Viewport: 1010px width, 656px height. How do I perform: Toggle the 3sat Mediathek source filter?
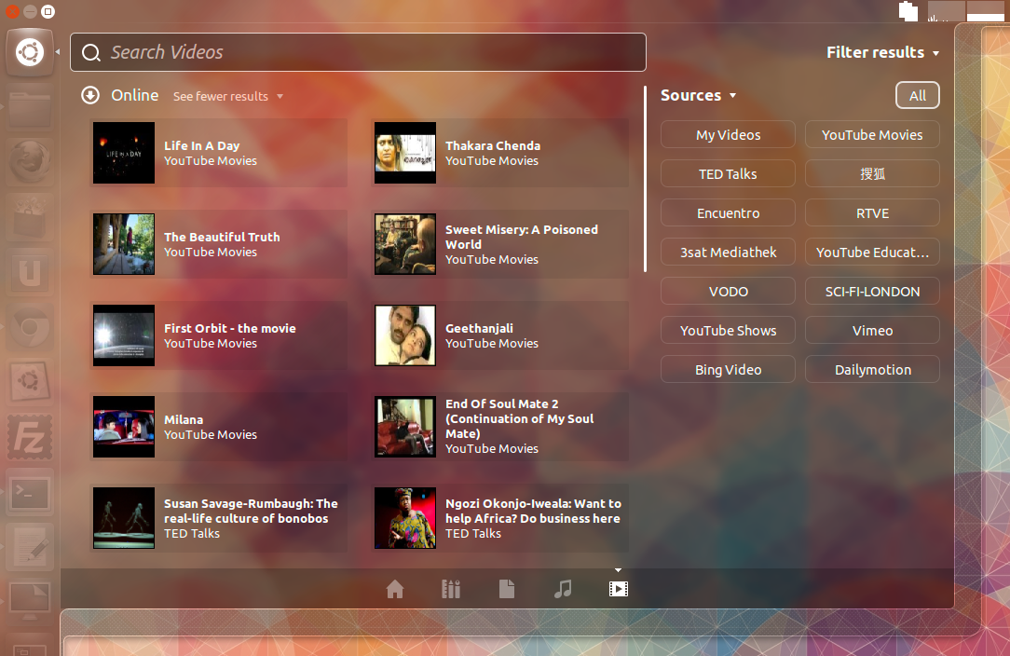coord(728,252)
